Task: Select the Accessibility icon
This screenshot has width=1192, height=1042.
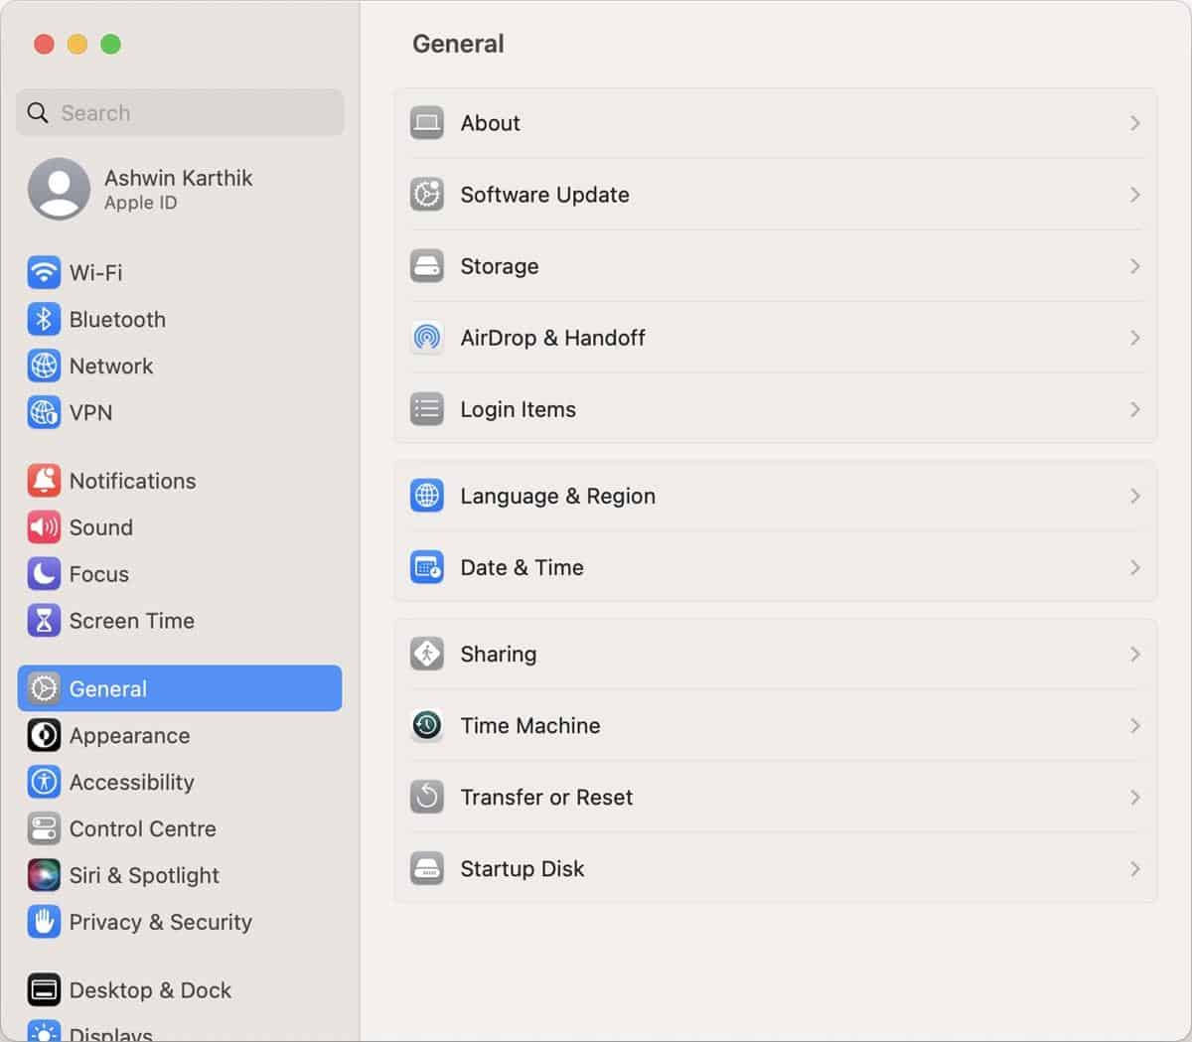Action: [x=44, y=782]
